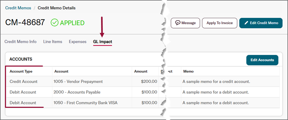Click the $200.00 amount cell
This screenshot has width=288, height=120.
click(x=149, y=82)
